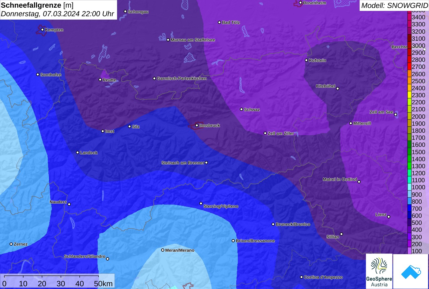
Task: Click the Matrei in Osttirol marker
Action: (359, 182)
